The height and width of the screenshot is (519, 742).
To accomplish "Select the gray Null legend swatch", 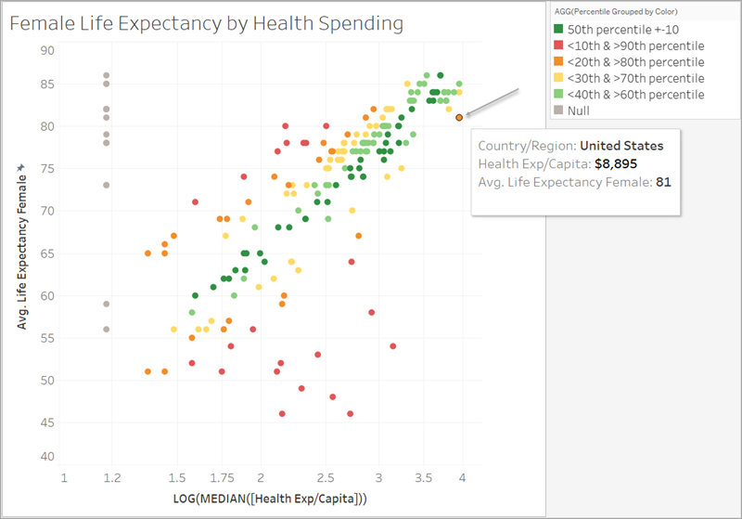I will pos(558,110).
